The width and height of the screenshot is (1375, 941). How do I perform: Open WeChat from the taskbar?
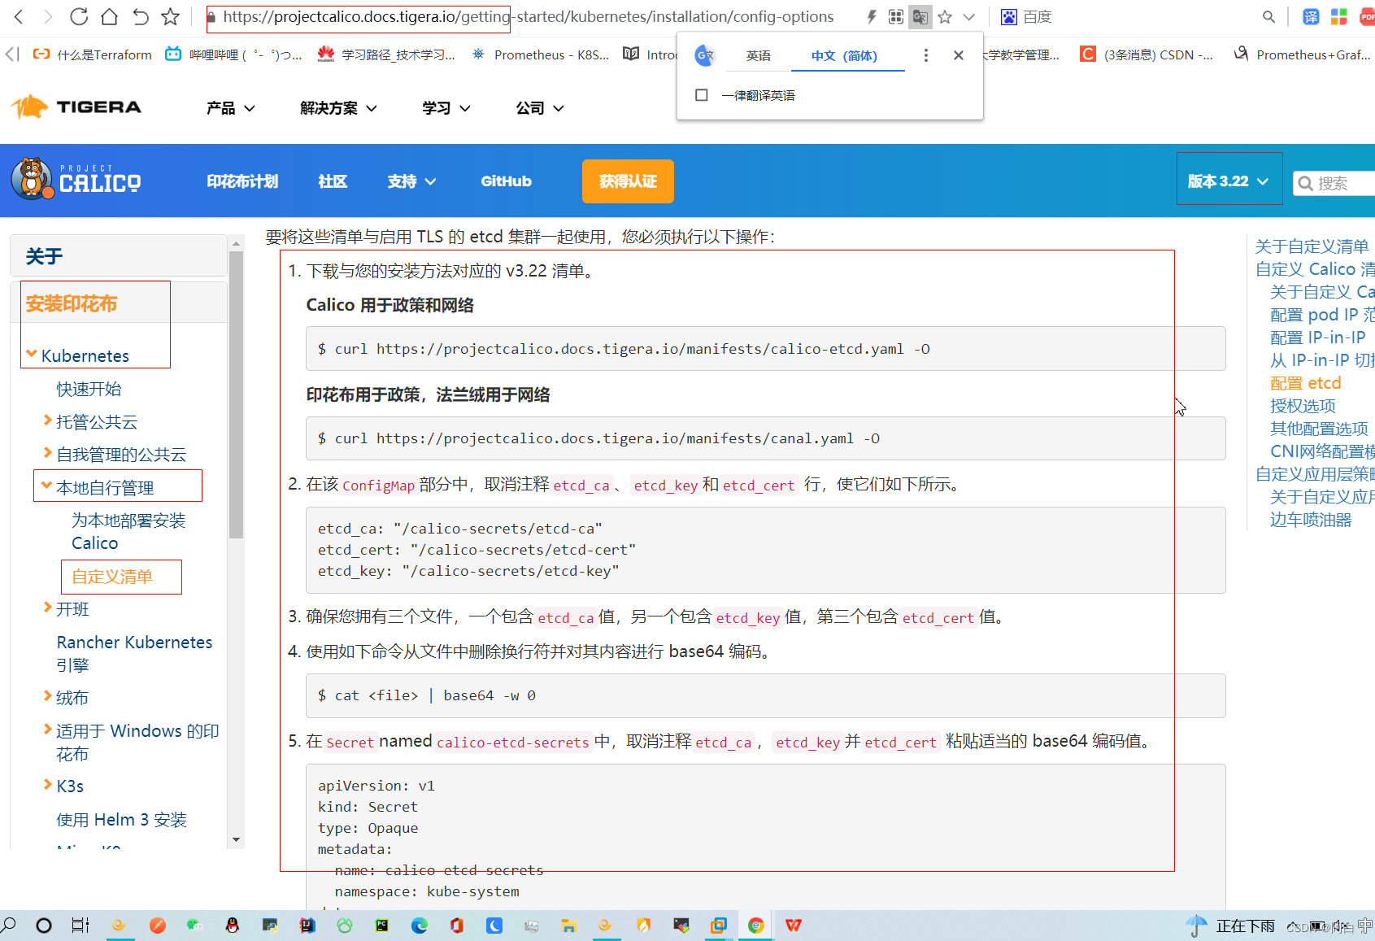194,926
